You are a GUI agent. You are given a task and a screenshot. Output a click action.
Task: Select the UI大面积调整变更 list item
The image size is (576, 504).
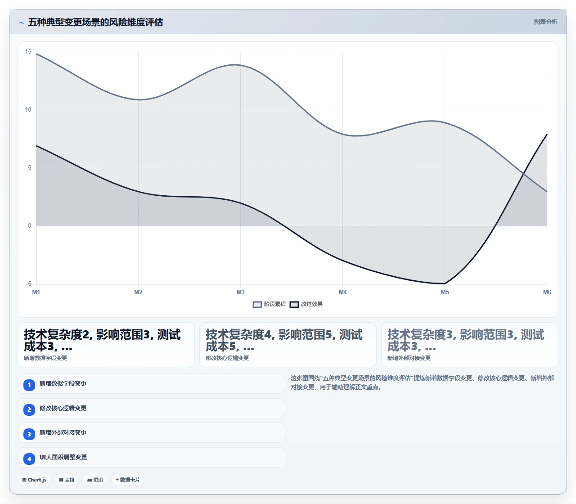[151, 457]
